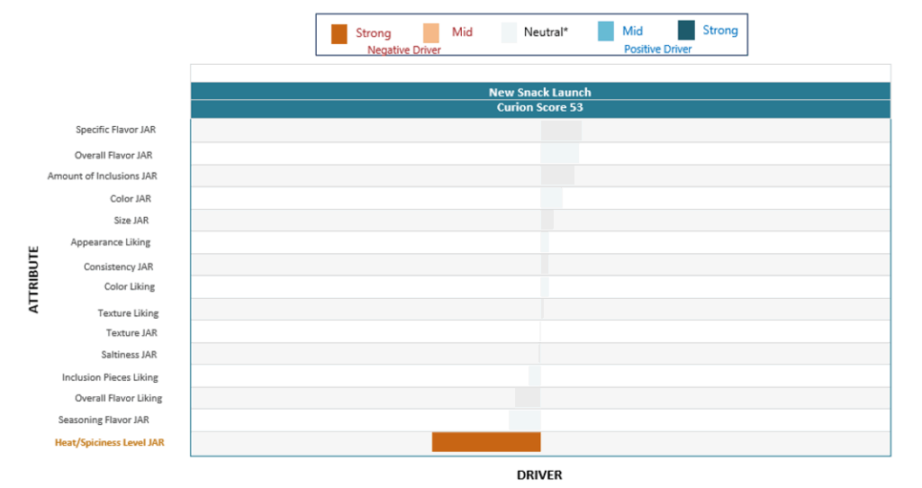Click the 'Color JAR' label
This screenshot has width=922, height=488.
point(131,199)
